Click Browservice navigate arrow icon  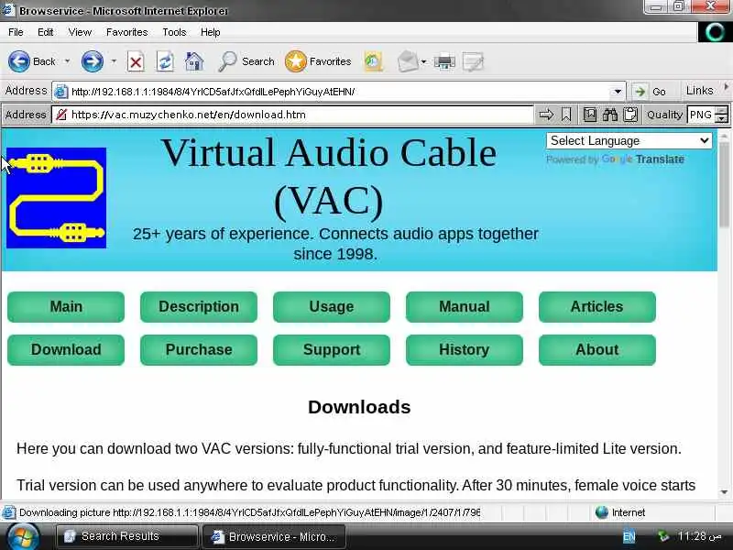click(546, 115)
